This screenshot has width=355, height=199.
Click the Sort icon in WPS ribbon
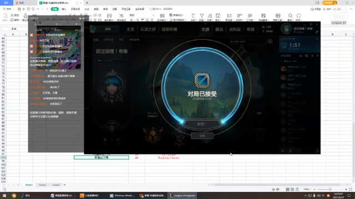coord(210,15)
